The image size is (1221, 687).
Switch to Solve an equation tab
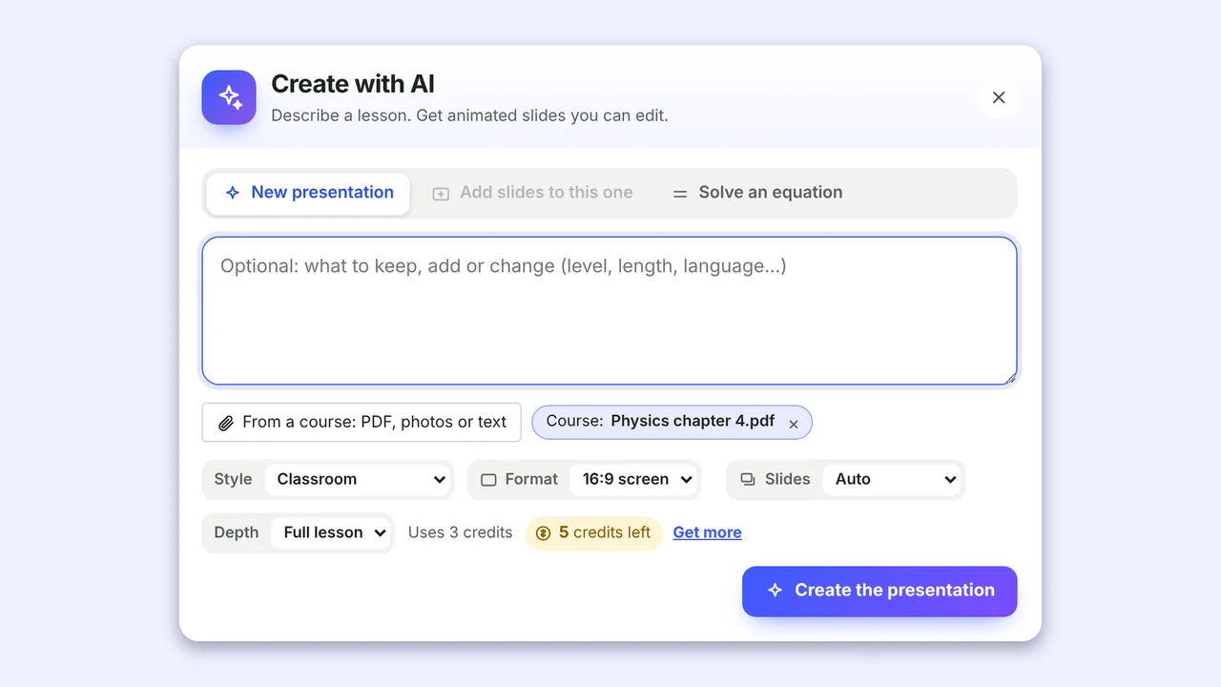[x=757, y=193]
